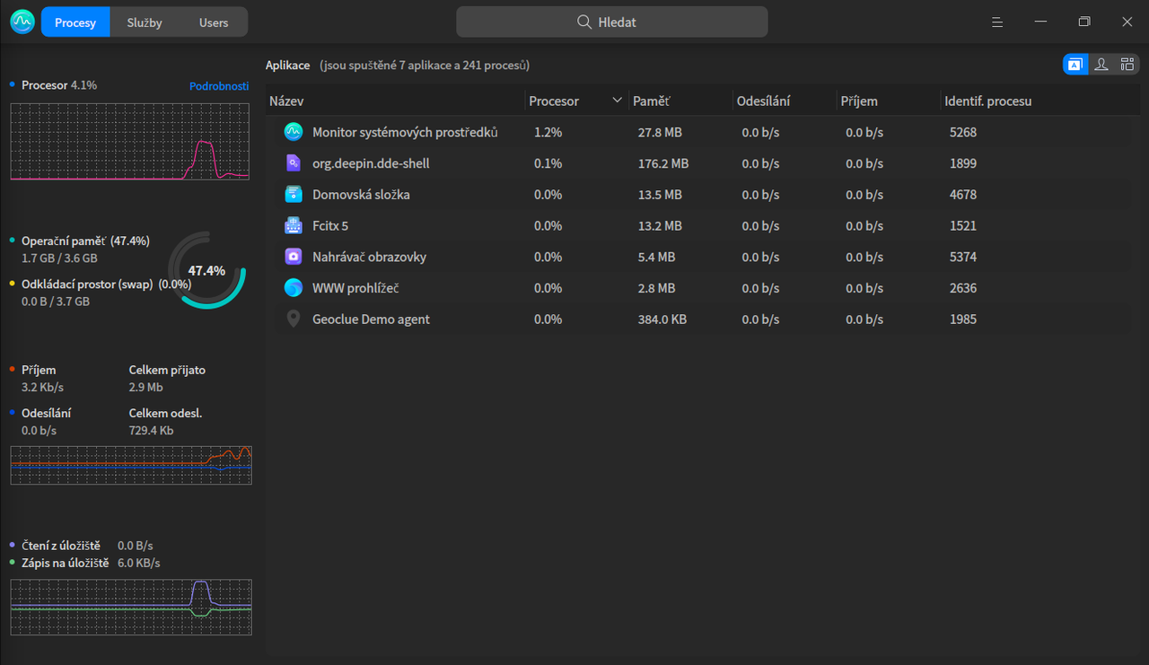Click process ID 2636
The width and height of the screenshot is (1149, 665).
[x=963, y=288]
